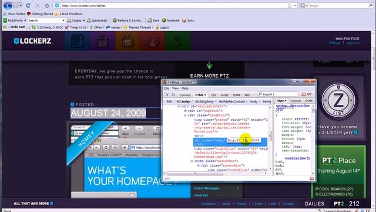376x212 pixels.
Task: Open Firebug View menu
Action: pyautogui.click(x=175, y=88)
